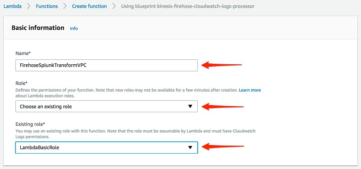The width and height of the screenshot is (361, 169).
Task: Click the down arrow of the LambdaBasicRole selector
Action: (190, 147)
